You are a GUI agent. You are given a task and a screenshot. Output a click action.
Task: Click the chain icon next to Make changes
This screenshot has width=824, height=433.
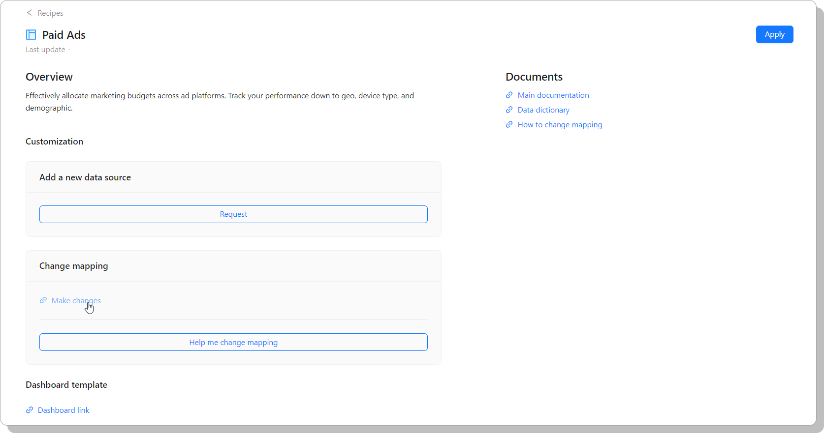[x=43, y=300]
